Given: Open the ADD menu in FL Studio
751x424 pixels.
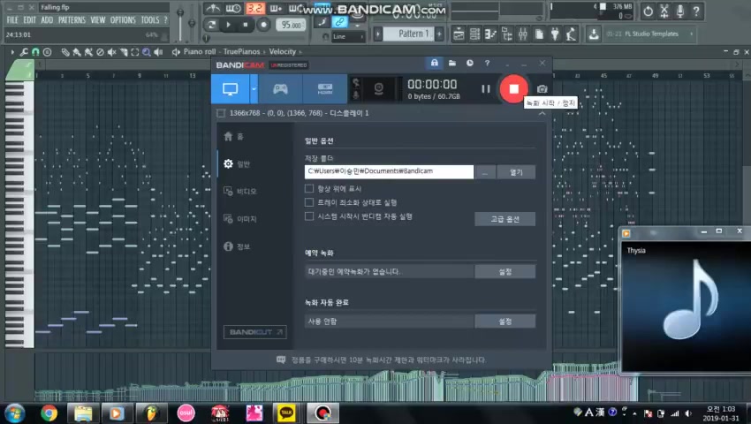Looking at the screenshot, I should (47, 20).
